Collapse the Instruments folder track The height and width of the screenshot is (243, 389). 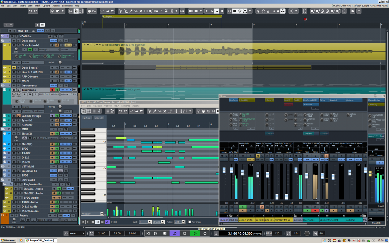[x=3, y=86]
